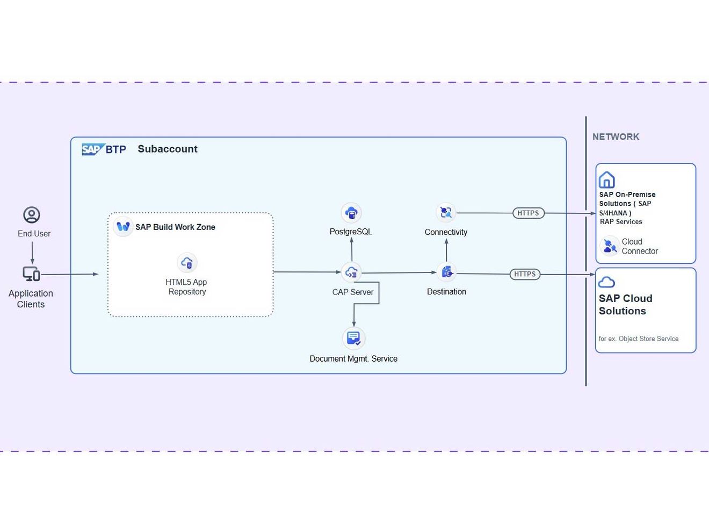Click the NETWORK heading label
709x532 pixels.
pyautogui.click(x=616, y=137)
